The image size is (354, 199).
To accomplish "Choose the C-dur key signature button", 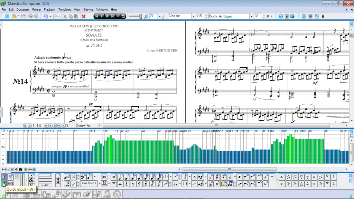I will pos(45,180).
